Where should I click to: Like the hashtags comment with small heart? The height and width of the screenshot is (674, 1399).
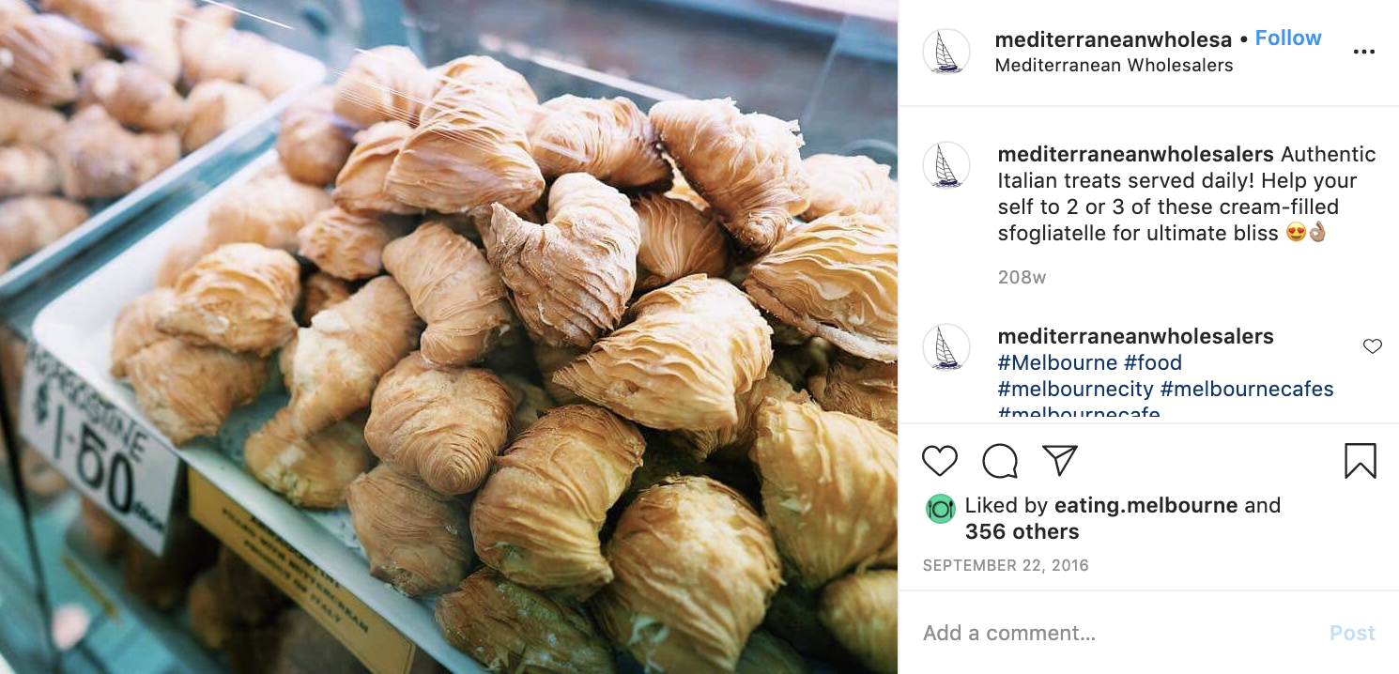pyautogui.click(x=1373, y=346)
